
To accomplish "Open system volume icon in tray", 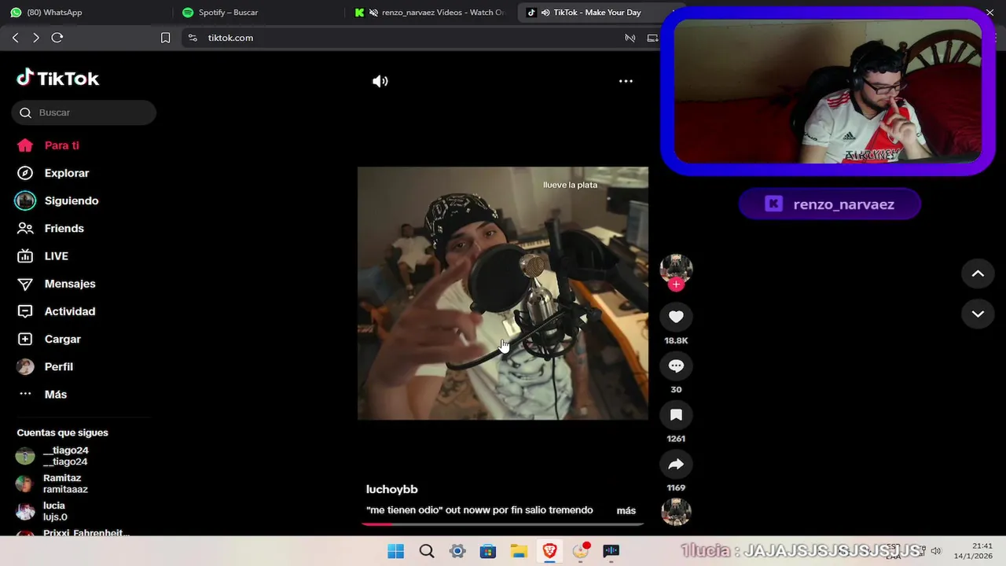I will [x=935, y=551].
